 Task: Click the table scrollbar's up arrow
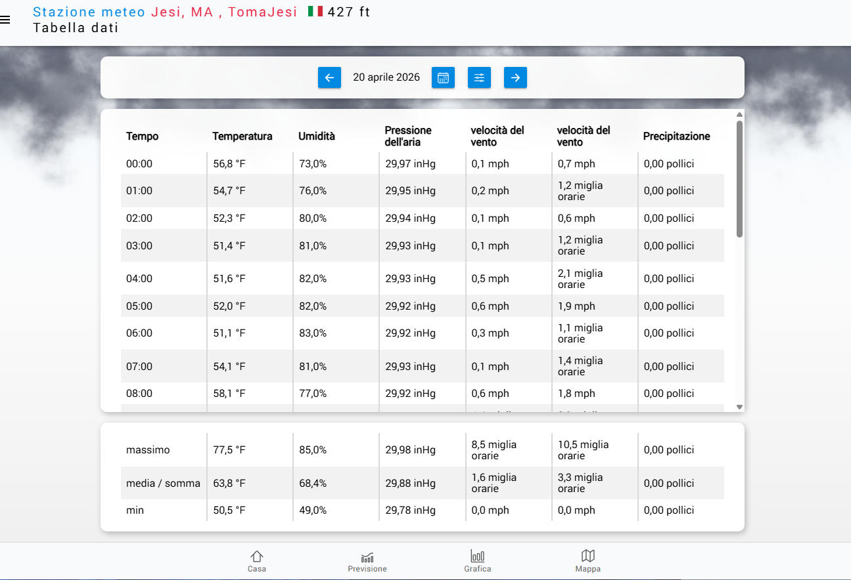[x=739, y=115]
